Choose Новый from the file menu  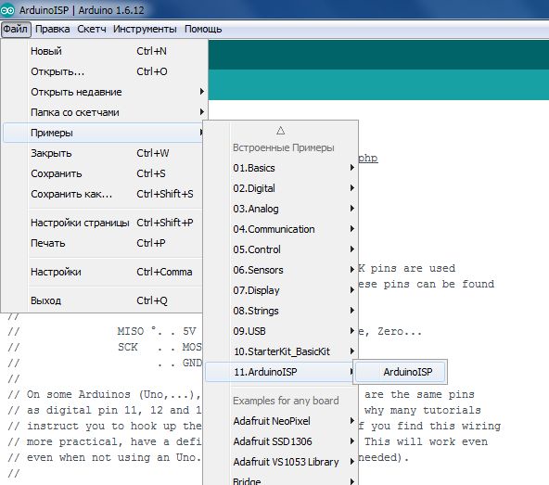pos(103,51)
